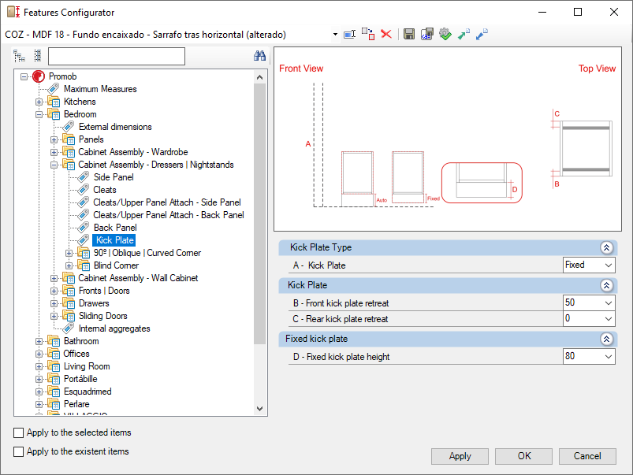Collapse the Fixed kick plate section
The height and width of the screenshot is (475, 633).
pos(606,339)
